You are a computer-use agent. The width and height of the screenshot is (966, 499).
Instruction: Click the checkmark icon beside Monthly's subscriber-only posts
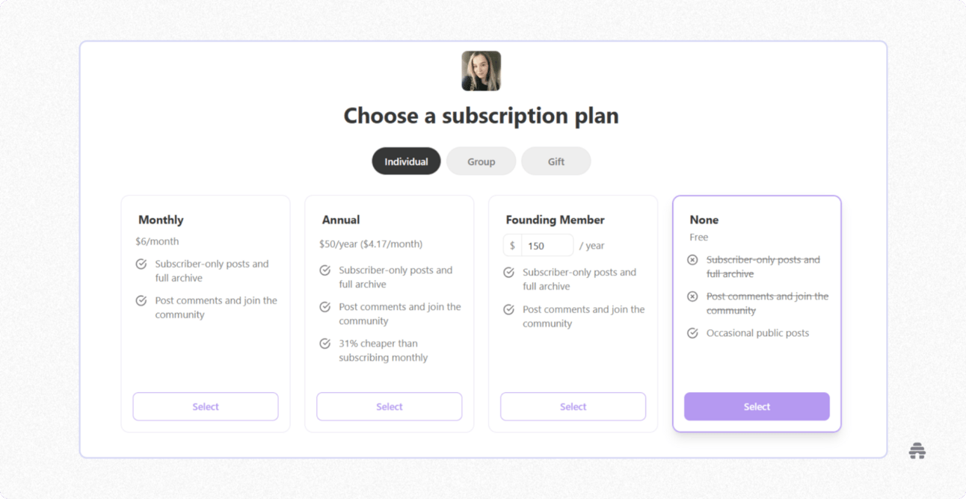pos(141,264)
